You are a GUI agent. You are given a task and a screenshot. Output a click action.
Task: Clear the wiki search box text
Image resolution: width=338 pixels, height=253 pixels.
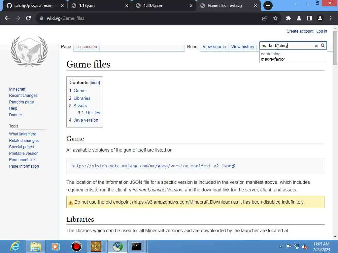[316, 46]
